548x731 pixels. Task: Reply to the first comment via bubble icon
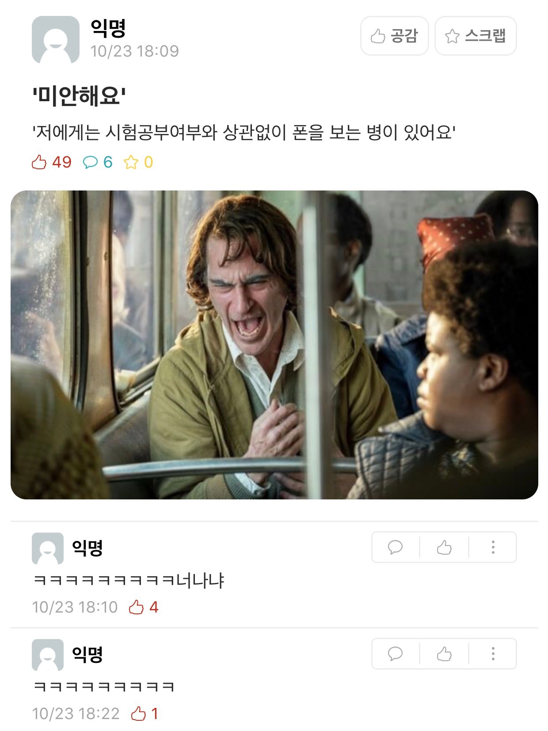(395, 547)
